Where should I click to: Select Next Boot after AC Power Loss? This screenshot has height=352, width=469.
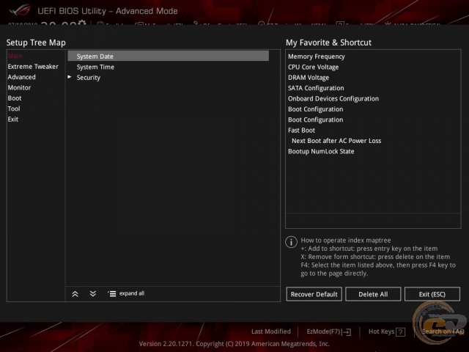pos(336,141)
